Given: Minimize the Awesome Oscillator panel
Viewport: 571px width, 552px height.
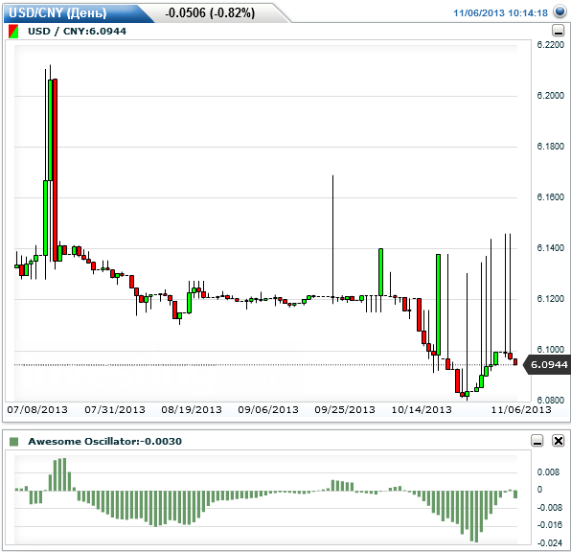Looking at the screenshot, I should pos(537,441).
